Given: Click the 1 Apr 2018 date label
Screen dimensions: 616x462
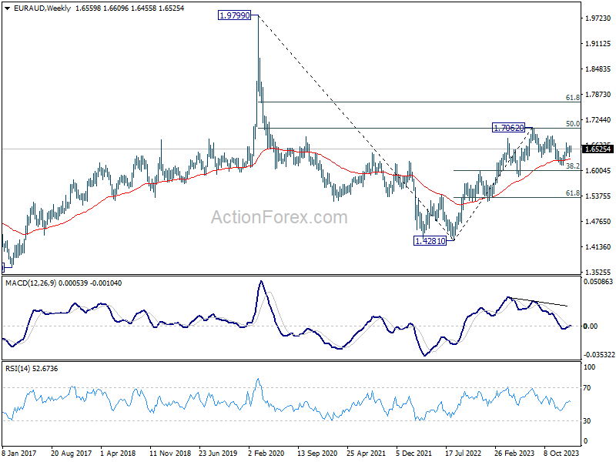Looking at the screenshot, I should click(118, 453).
